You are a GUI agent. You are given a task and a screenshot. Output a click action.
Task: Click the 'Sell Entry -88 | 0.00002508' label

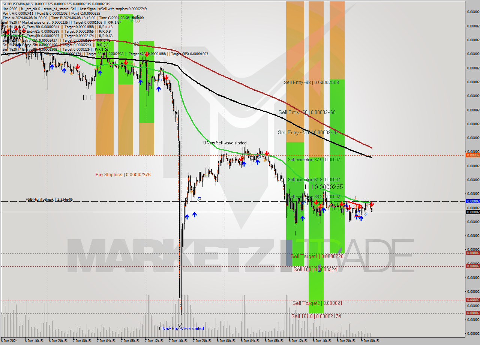click(311, 82)
